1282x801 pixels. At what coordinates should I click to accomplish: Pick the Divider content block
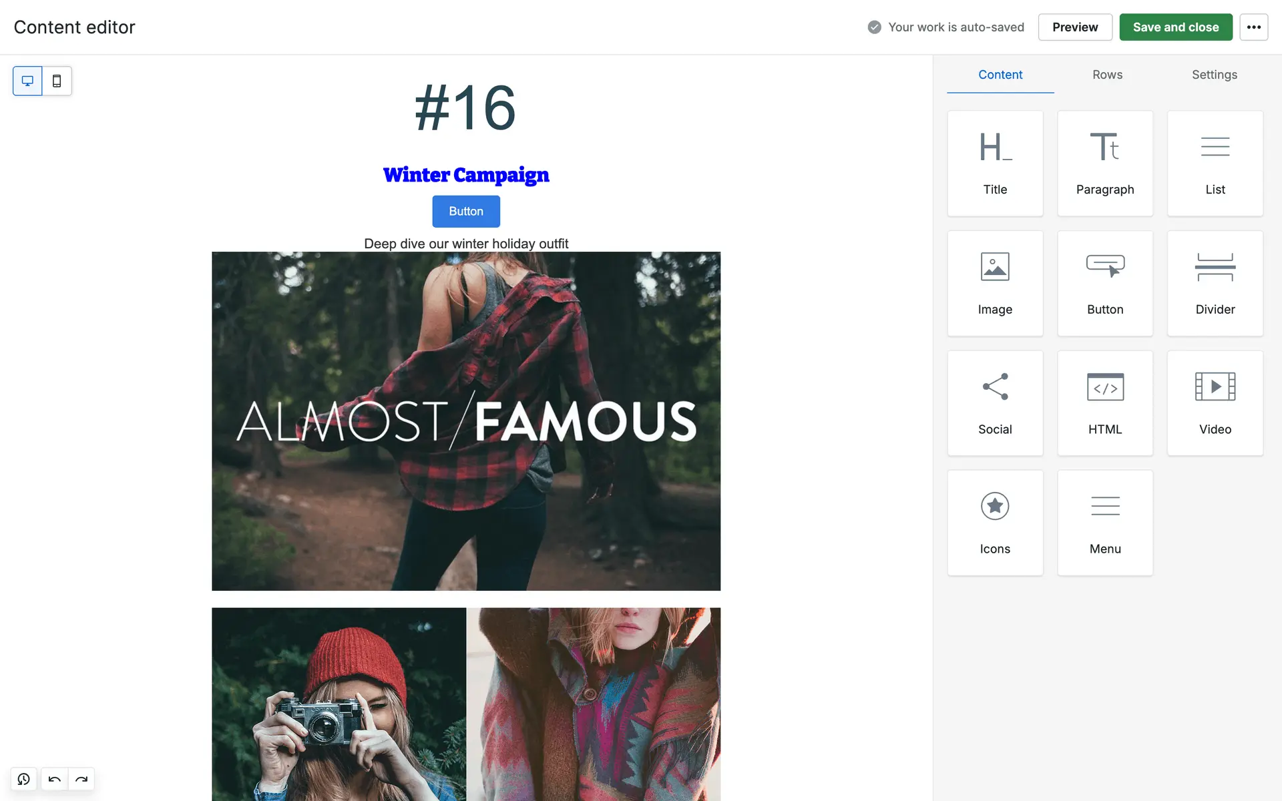tap(1215, 283)
